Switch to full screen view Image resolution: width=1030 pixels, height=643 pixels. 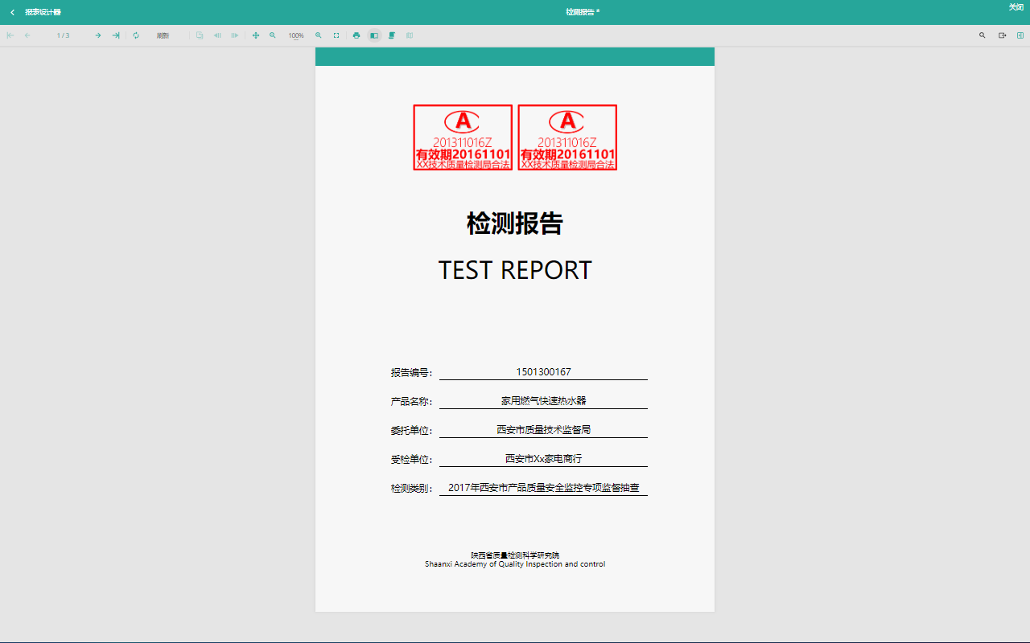point(336,35)
